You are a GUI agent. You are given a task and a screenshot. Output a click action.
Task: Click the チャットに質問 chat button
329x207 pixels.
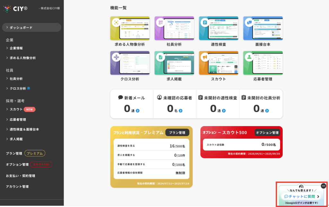pyautogui.click(x=301, y=196)
